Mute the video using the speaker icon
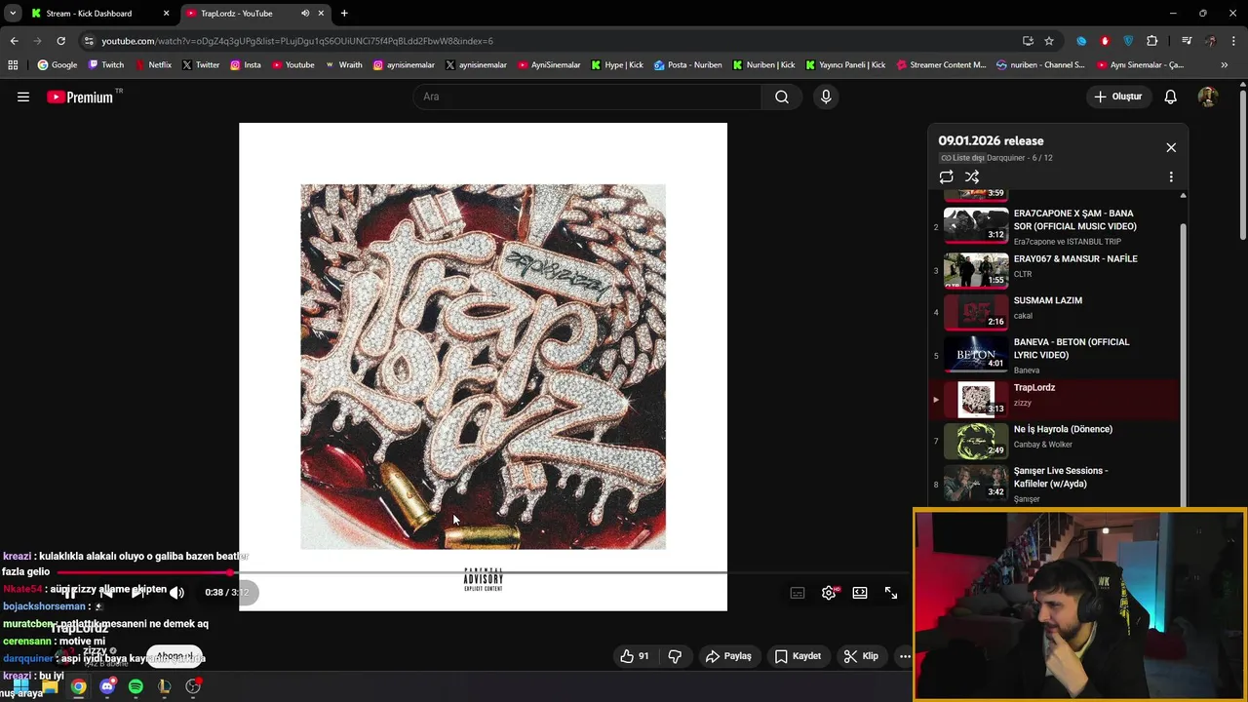This screenshot has width=1248, height=702. coord(176,593)
